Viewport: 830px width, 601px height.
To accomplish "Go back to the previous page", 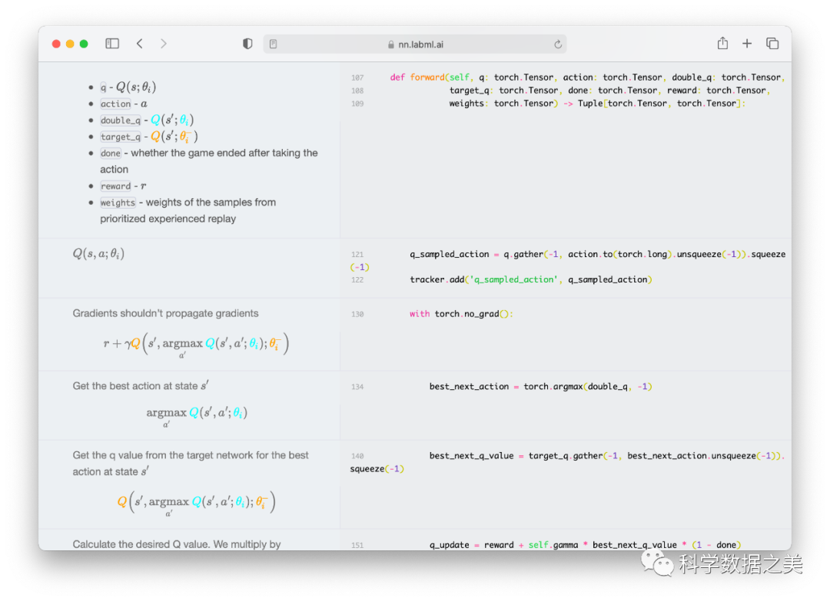I will pyautogui.click(x=139, y=44).
